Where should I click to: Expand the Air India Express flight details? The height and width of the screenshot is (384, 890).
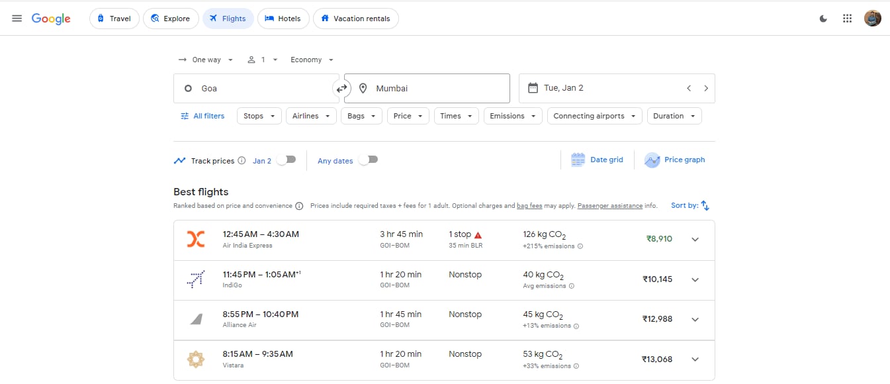(x=695, y=240)
